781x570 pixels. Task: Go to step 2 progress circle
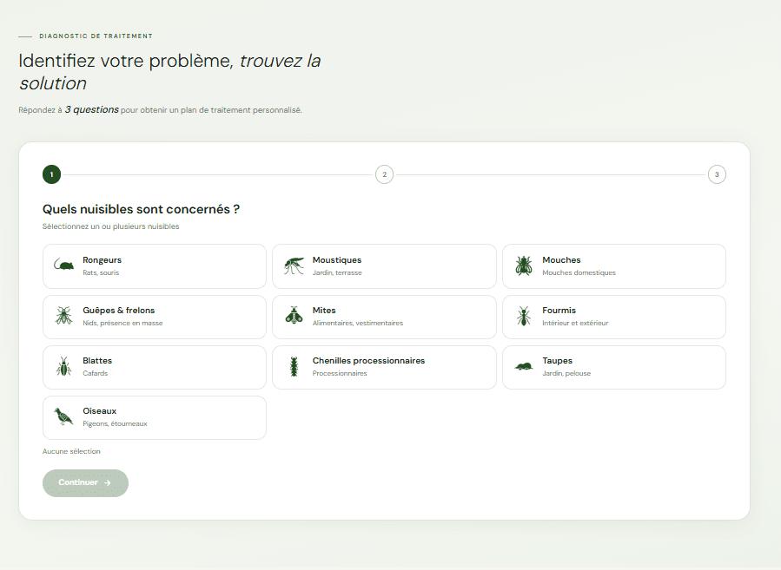pyautogui.click(x=384, y=174)
